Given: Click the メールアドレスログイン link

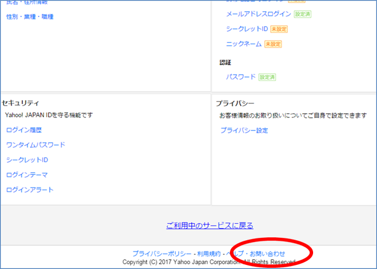Looking at the screenshot, I should [259, 14].
